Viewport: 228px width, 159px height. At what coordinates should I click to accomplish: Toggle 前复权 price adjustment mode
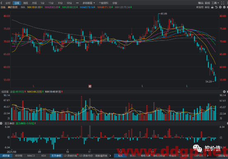[x=200, y=7]
